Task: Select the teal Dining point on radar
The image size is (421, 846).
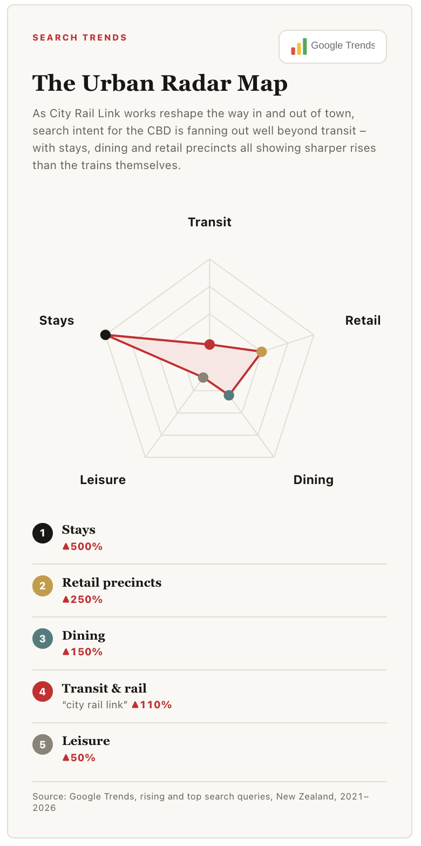Action: pos(229,395)
